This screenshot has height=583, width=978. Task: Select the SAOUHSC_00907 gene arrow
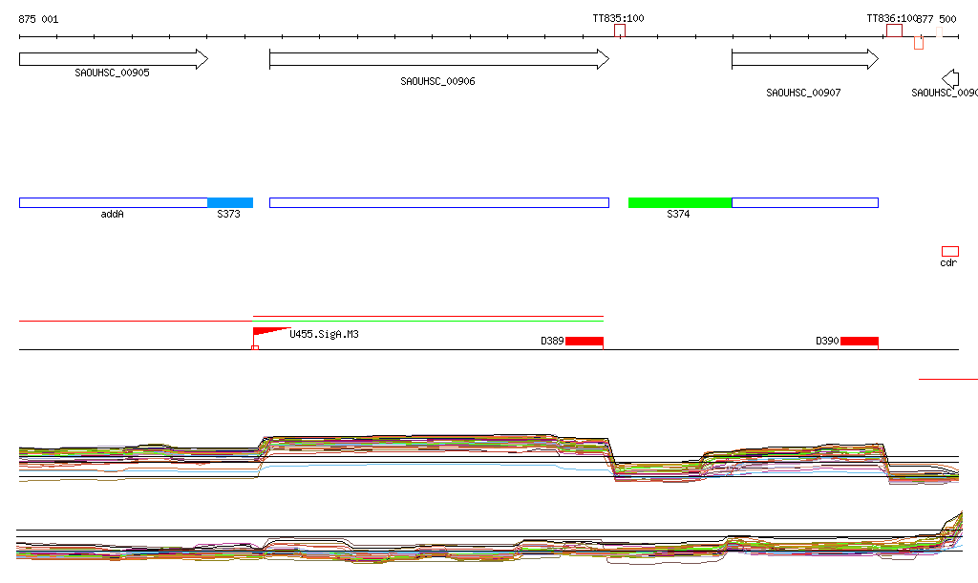pos(805,59)
